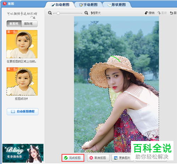Open the 自动抠图教程 link
Screen dimensions: 177x164
(x=23, y=112)
